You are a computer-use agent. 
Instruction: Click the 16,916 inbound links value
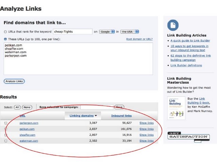coord(127,135)
